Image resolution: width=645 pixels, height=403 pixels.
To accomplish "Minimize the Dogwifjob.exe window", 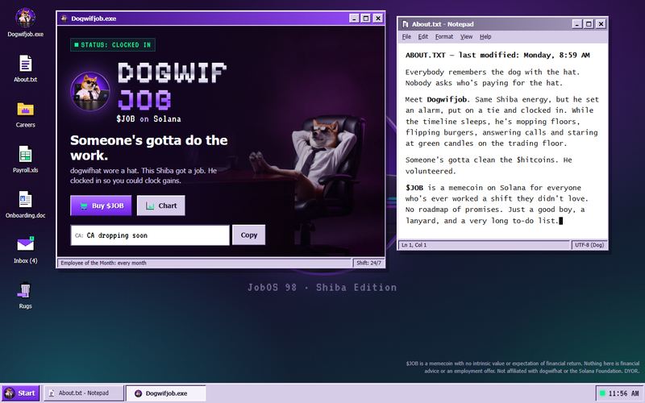I will click(354, 18).
